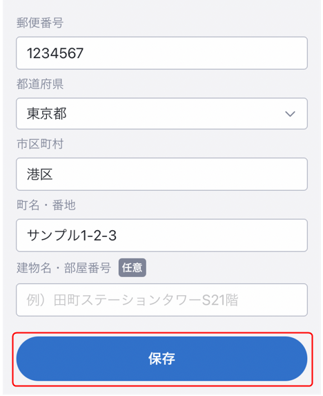
Task: Click the 任意 optional badge
Action: [132, 267]
